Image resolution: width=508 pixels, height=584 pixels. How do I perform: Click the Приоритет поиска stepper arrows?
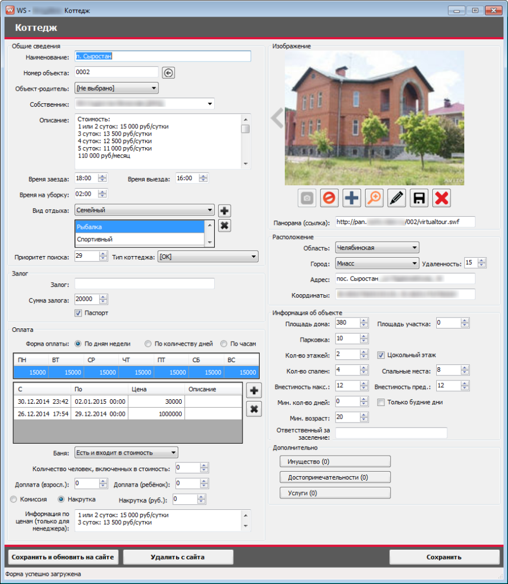click(x=103, y=256)
